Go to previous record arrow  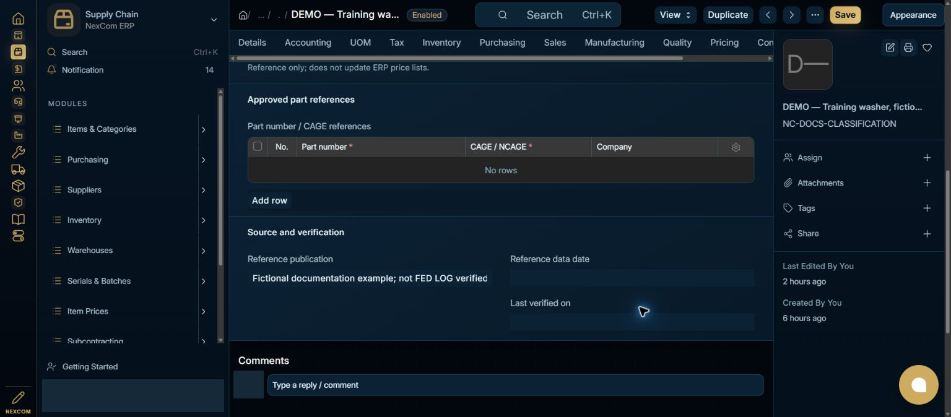768,15
